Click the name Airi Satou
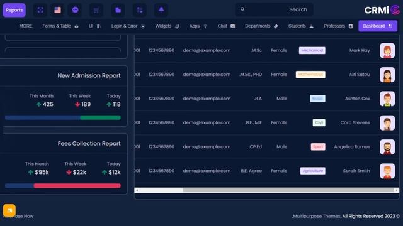Image resolution: width=403 pixels, height=226 pixels. click(360, 75)
